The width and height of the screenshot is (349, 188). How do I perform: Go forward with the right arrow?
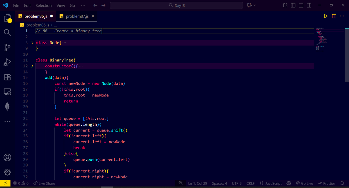(104, 6)
